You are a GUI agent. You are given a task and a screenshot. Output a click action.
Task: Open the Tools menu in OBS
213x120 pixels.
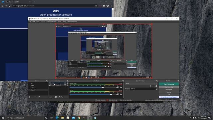60,22
